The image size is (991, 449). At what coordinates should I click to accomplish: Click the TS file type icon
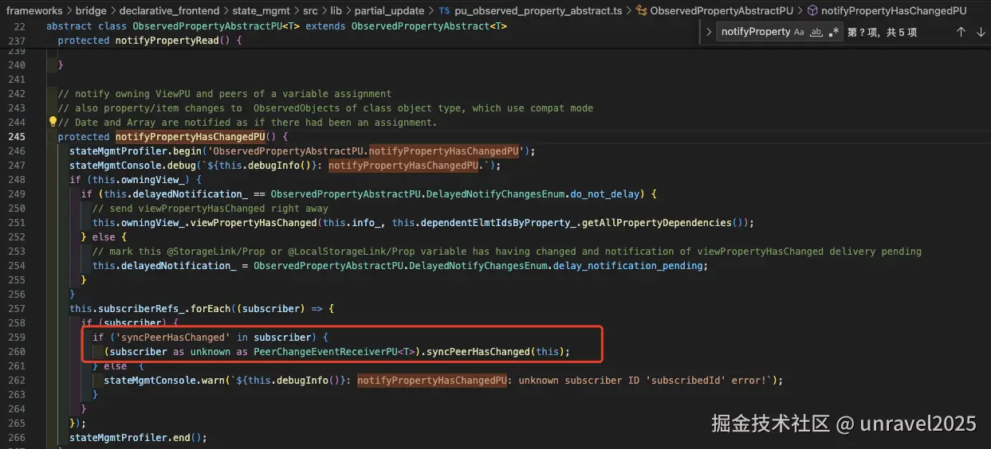444,10
